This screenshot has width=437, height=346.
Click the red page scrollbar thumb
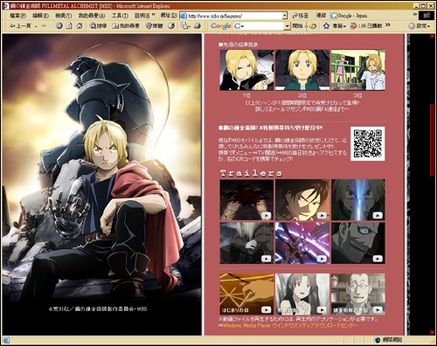coord(432,140)
